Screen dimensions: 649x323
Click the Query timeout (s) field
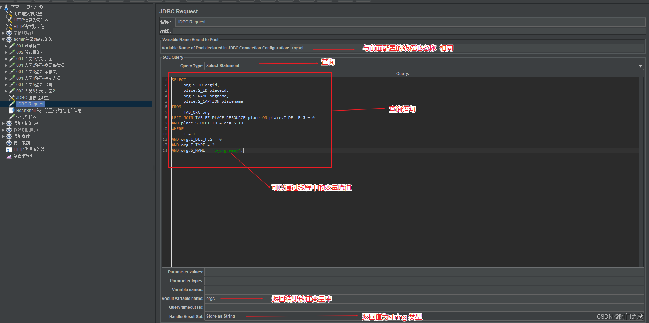424,307
